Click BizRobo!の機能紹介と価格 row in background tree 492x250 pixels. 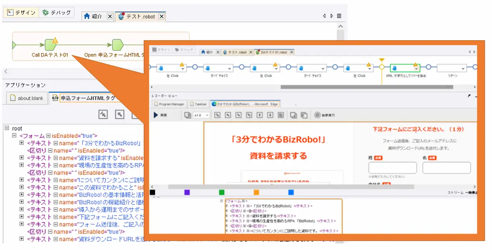pos(82,202)
